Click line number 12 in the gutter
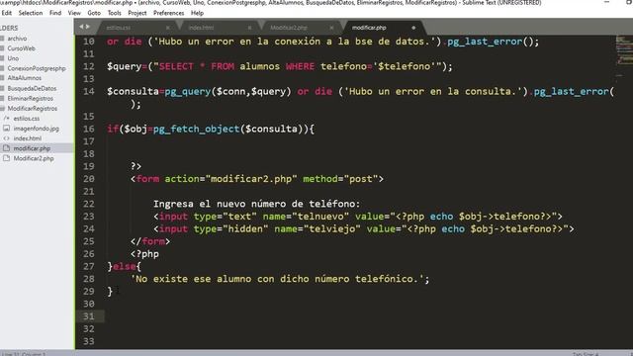Viewport: 633px width, 356px height. point(89,66)
